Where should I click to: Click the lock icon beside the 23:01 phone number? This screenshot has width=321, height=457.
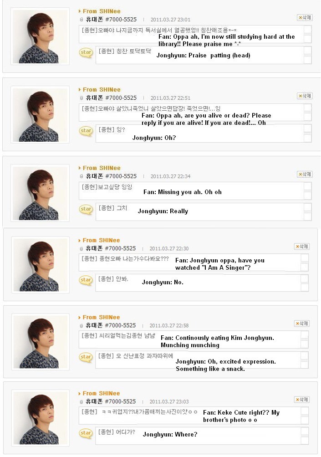pyautogui.click(x=81, y=20)
